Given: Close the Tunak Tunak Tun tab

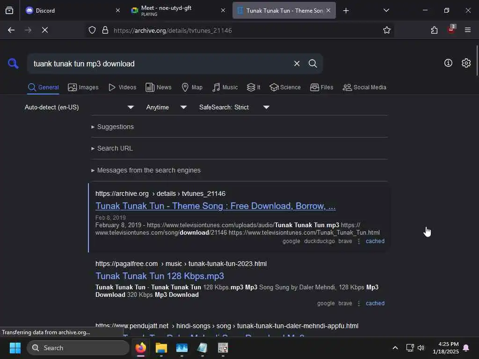Looking at the screenshot, I should (328, 10).
